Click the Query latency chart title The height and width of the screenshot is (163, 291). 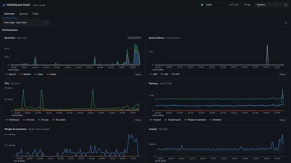click(x=156, y=38)
